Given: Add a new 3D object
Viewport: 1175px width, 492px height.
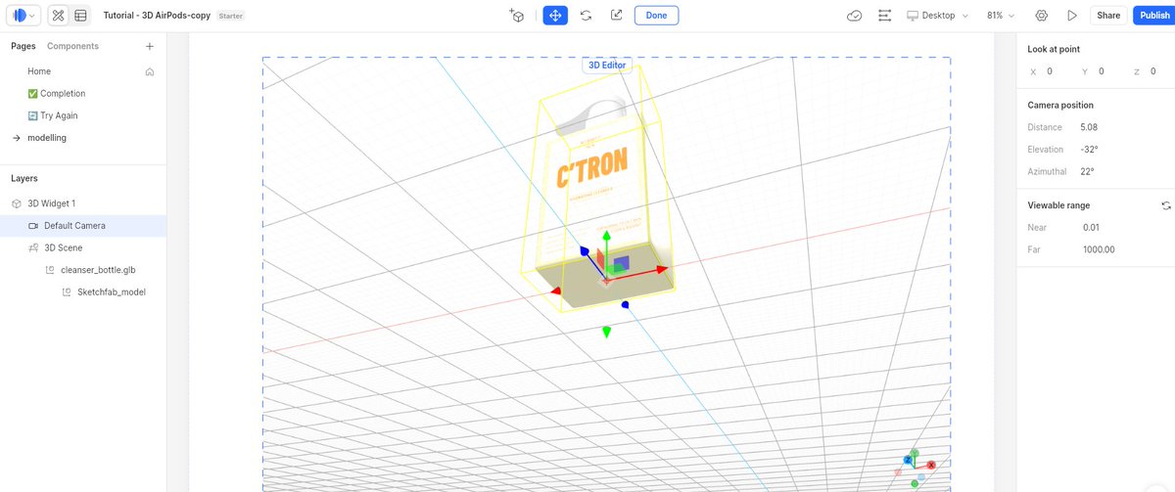Looking at the screenshot, I should click(x=517, y=16).
